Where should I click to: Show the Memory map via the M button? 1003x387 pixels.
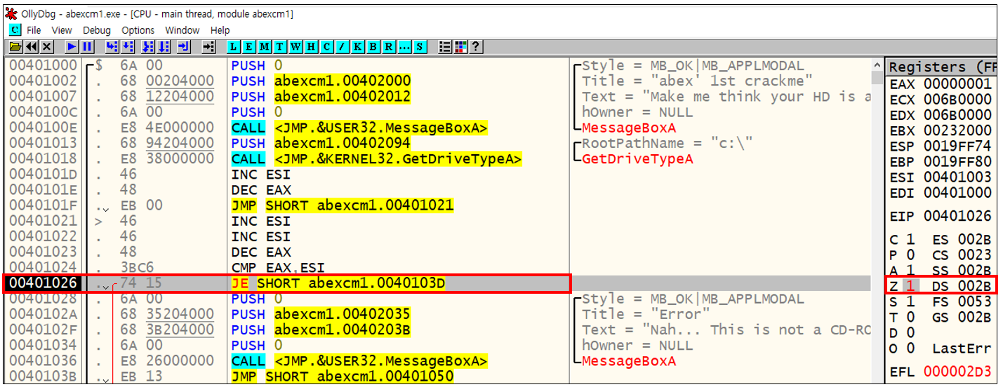[x=265, y=47]
